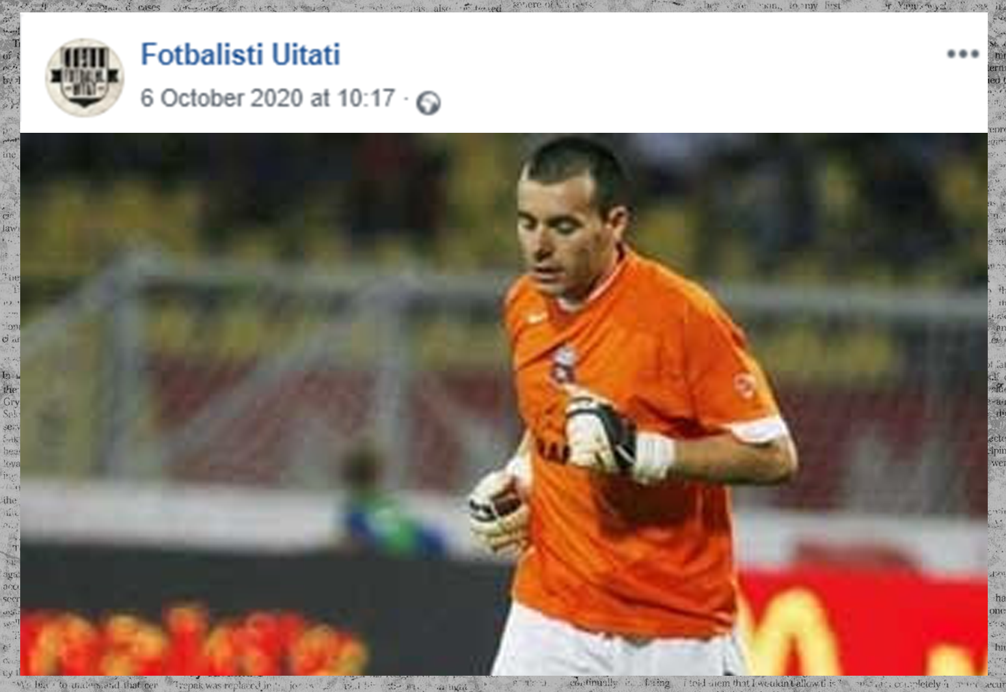This screenshot has height=692, width=1006.
Task: Open the Fotbalisti Uitati page avatar
Action: (x=85, y=77)
